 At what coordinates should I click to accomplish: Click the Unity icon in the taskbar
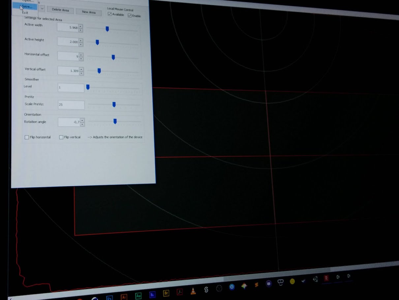pyautogui.click(x=316, y=279)
